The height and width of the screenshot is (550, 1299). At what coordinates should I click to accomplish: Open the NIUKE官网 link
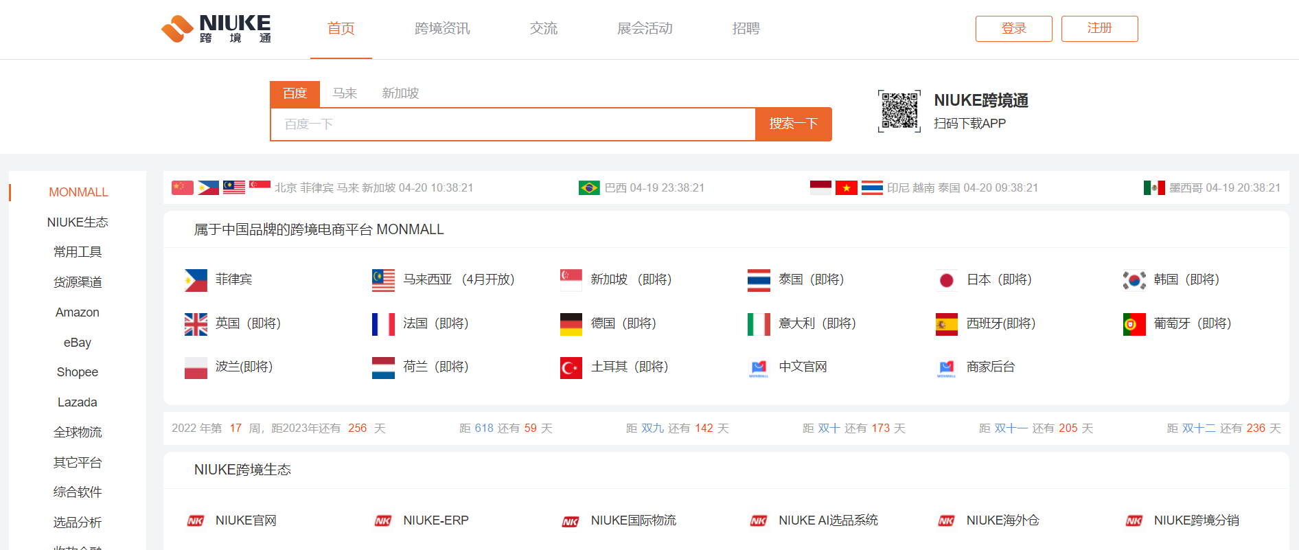(246, 520)
